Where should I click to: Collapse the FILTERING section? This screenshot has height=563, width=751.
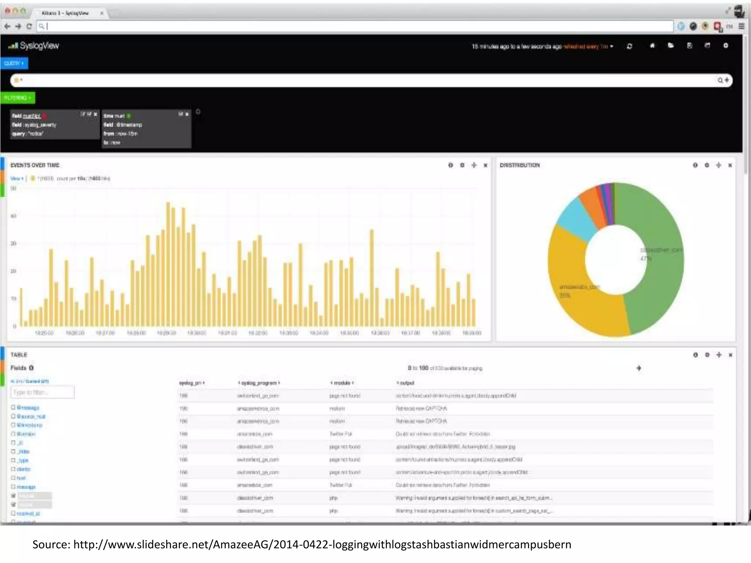tap(18, 98)
